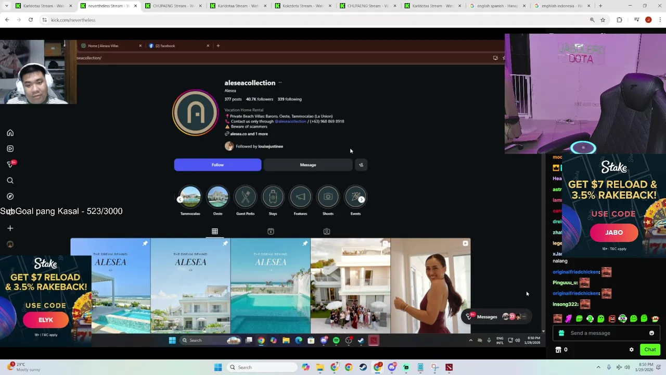Click the similar accounts icon beside Message
The width and height of the screenshot is (666, 375).
tap(361, 165)
